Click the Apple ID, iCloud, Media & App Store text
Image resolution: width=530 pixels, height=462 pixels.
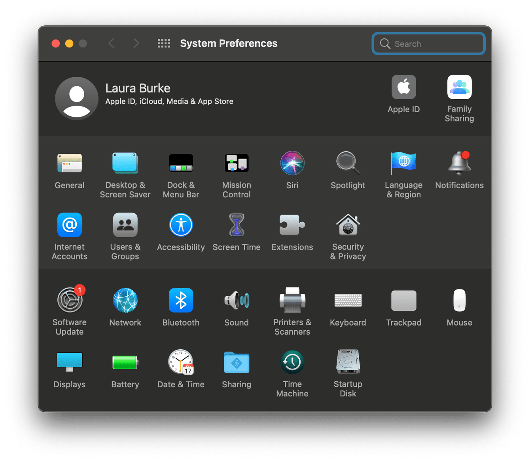(x=169, y=101)
